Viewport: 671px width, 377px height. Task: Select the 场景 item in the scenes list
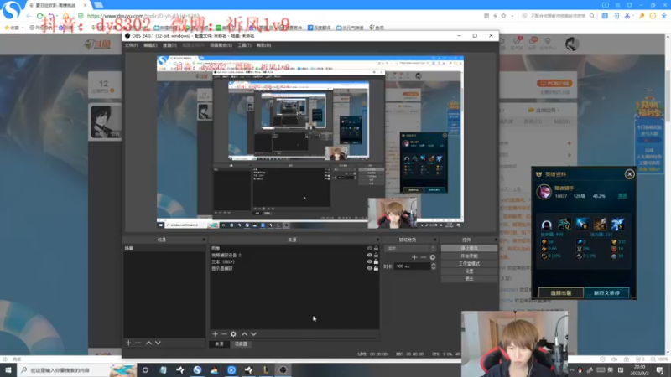coord(164,248)
